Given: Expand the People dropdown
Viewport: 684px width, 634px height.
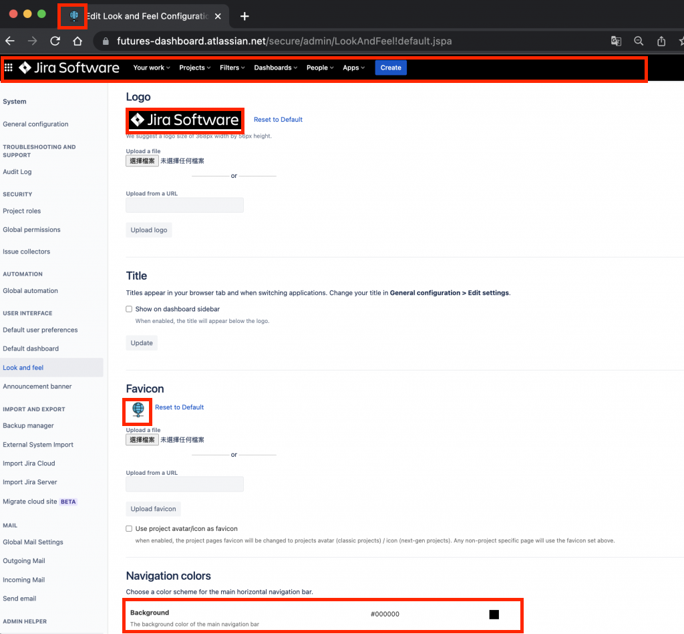Looking at the screenshot, I should click(x=320, y=68).
